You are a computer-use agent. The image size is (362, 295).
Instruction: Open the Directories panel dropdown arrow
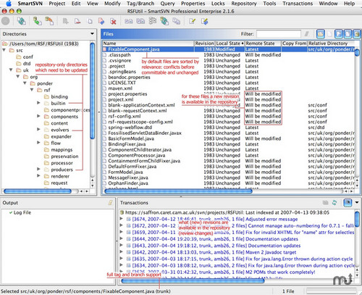(x=92, y=33)
